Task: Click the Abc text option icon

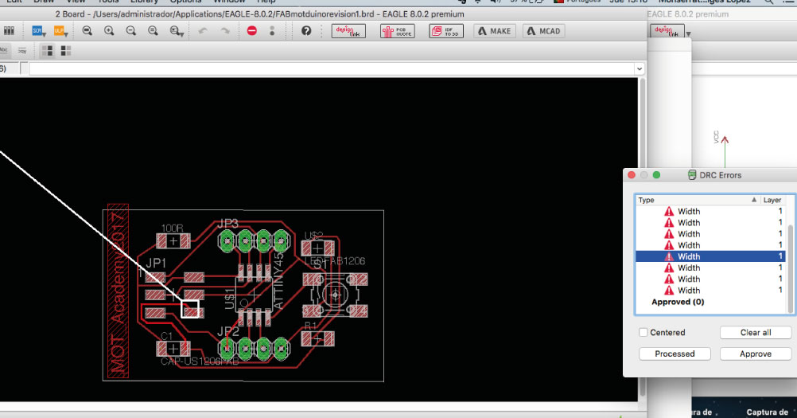Action: point(3,50)
